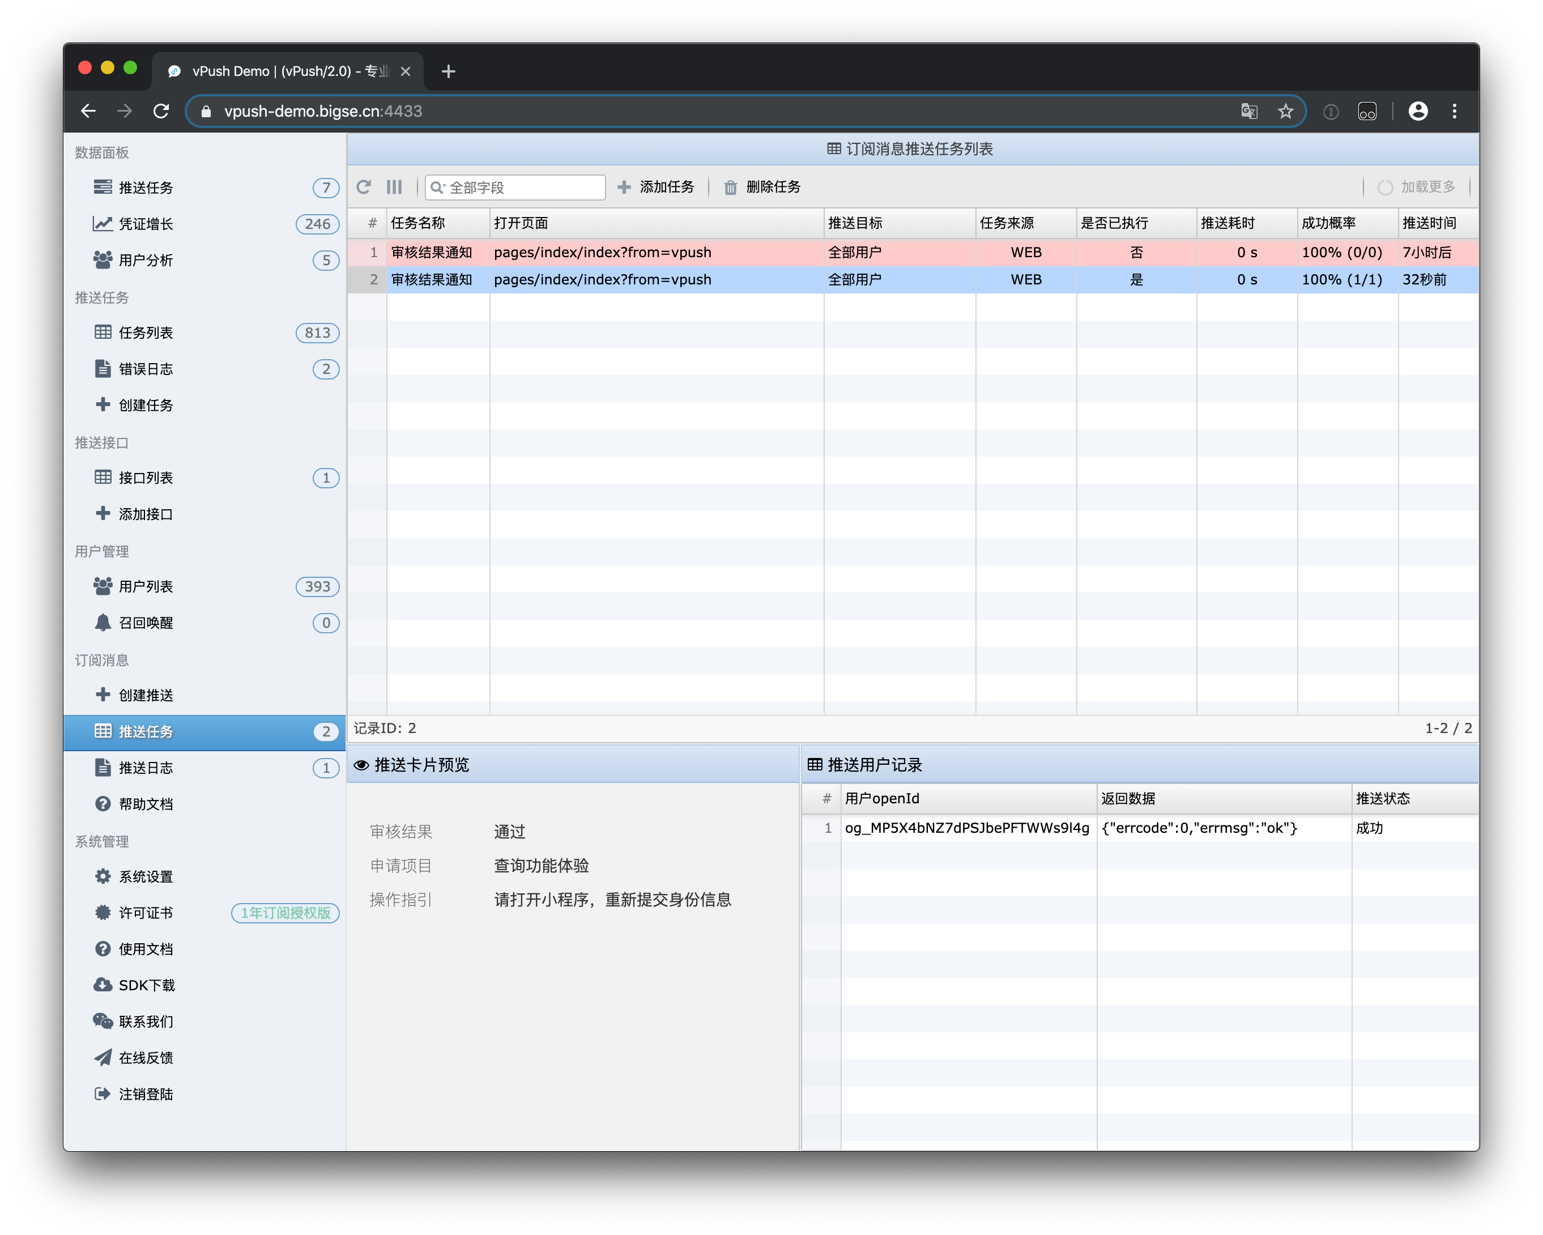Sort by the 任务名称 column header
The height and width of the screenshot is (1235, 1543).
[x=438, y=223]
